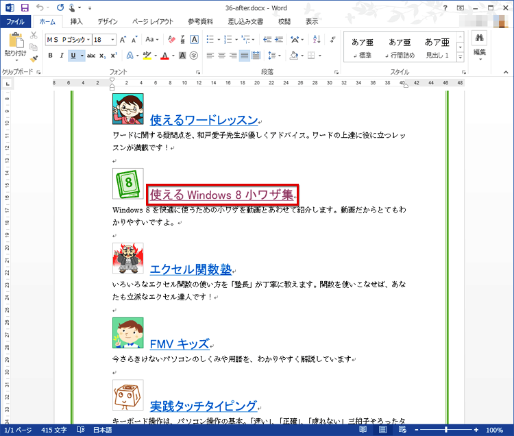Open the FMV キッズ hyperlink

click(180, 344)
